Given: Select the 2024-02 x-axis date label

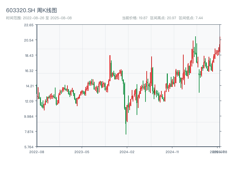Looking at the screenshot, I should pos(127,152).
